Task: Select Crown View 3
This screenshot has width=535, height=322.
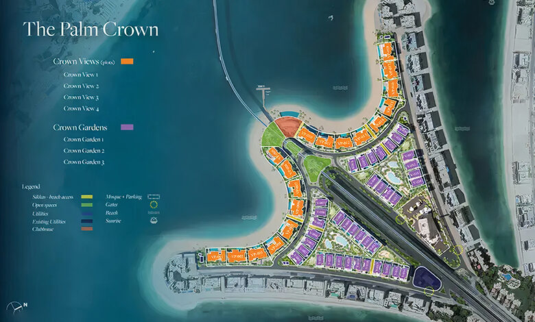Action: [x=81, y=97]
